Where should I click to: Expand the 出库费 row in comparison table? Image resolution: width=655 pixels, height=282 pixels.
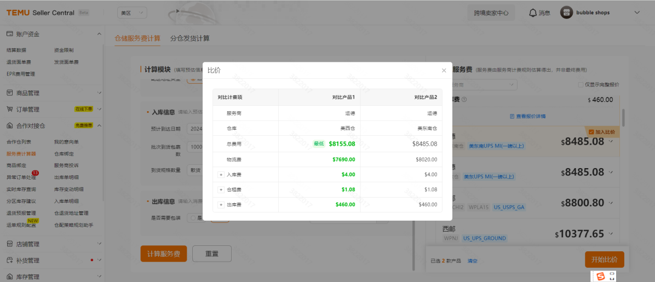point(221,205)
